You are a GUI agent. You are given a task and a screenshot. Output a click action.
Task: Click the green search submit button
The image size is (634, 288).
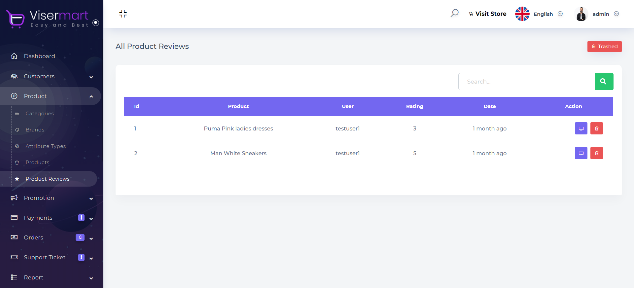click(x=604, y=82)
